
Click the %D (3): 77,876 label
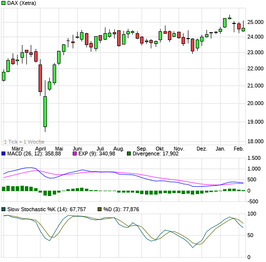[x=121, y=209]
